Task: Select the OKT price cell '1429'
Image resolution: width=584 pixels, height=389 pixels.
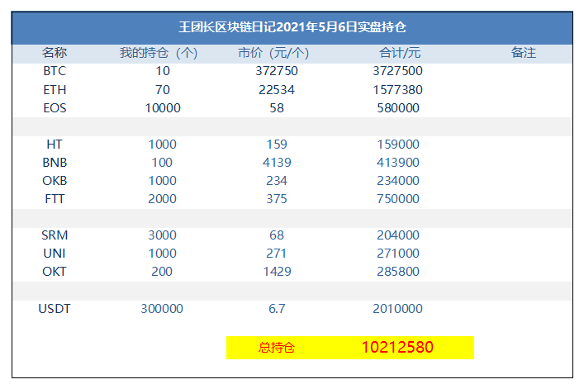Action: coord(277,272)
